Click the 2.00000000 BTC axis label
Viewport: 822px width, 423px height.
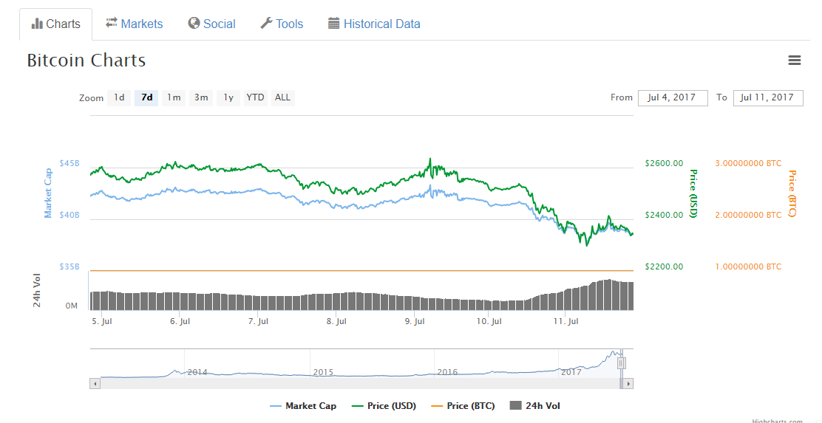[x=748, y=215]
